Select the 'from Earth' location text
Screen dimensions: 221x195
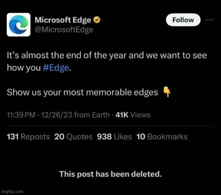(x=92, y=115)
